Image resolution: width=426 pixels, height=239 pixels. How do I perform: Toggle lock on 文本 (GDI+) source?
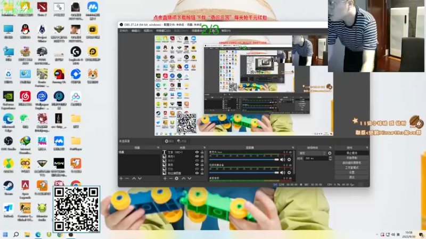[202, 152]
